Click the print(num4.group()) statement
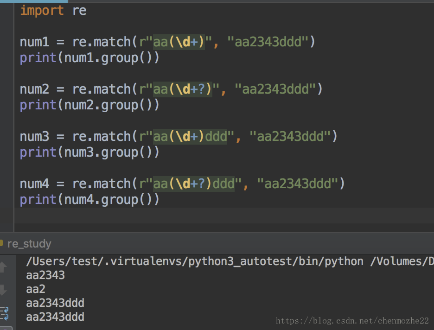Screen dimensions: 434x330 point(89,200)
